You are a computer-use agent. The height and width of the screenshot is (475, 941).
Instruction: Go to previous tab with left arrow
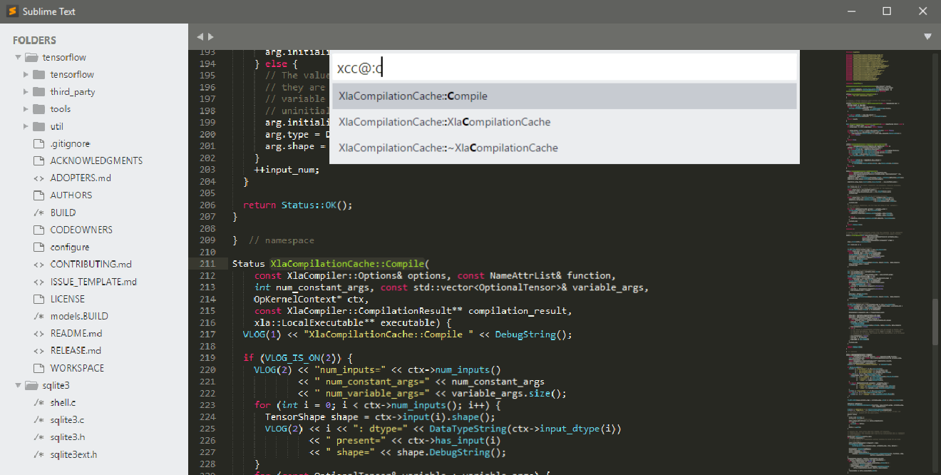(x=200, y=36)
